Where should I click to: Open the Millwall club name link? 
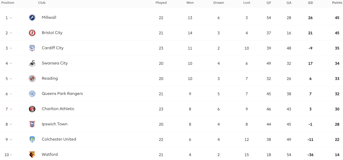point(49,17)
